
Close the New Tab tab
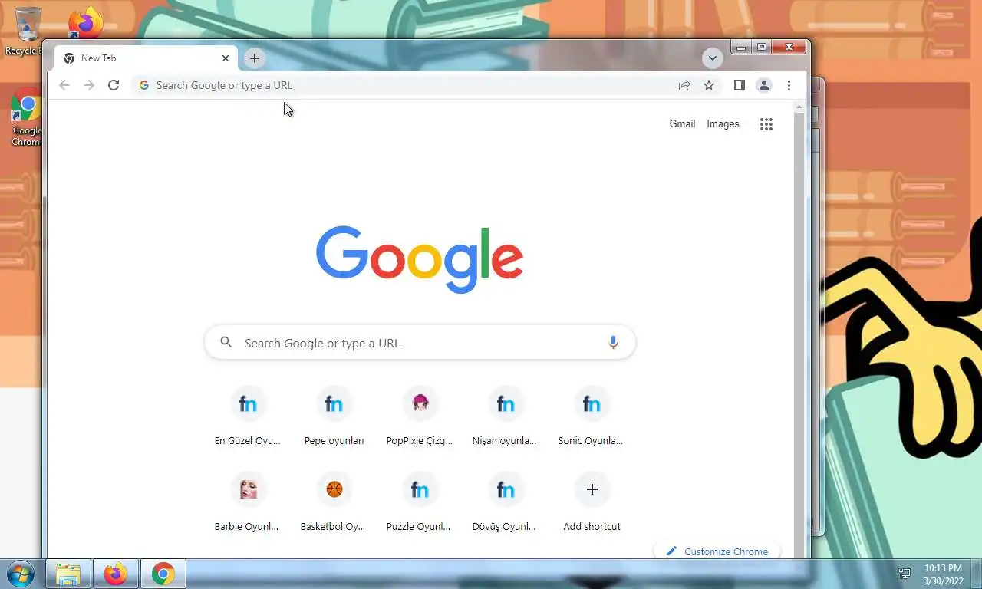point(226,58)
